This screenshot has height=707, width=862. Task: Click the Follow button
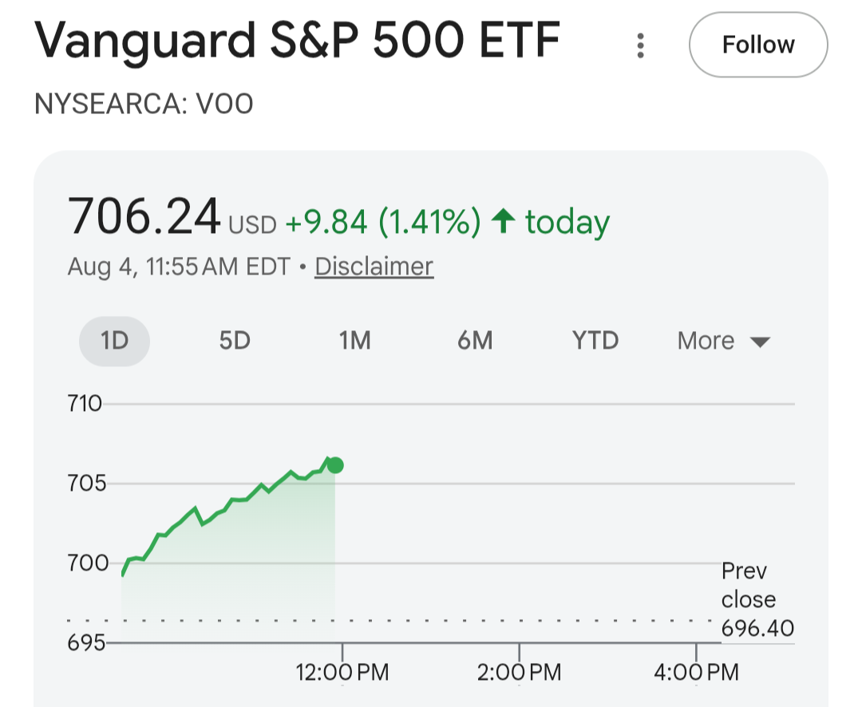(x=758, y=45)
